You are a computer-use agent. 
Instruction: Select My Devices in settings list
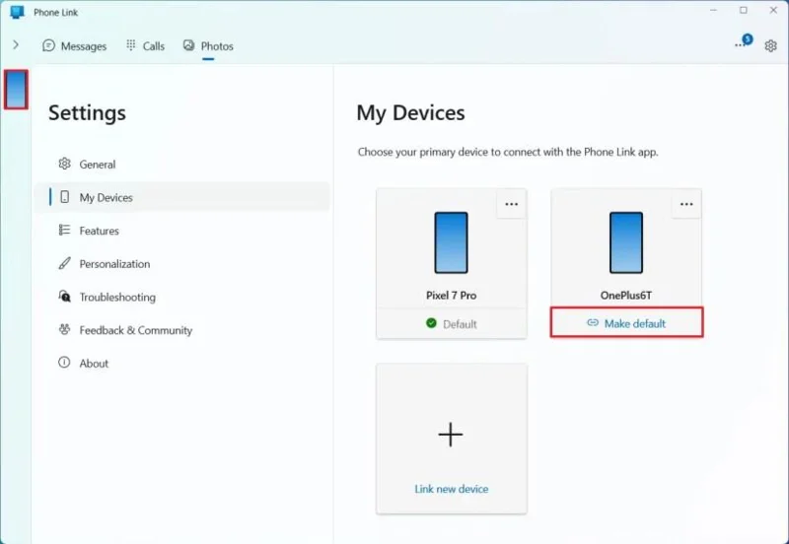[x=182, y=197]
